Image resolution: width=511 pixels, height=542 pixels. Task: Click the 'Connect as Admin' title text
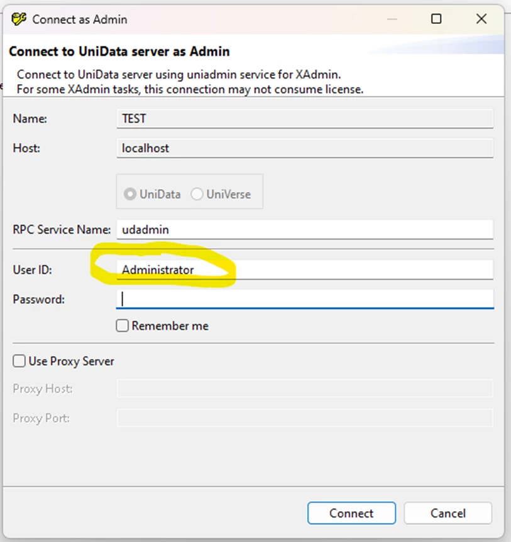click(x=80, y=19)
